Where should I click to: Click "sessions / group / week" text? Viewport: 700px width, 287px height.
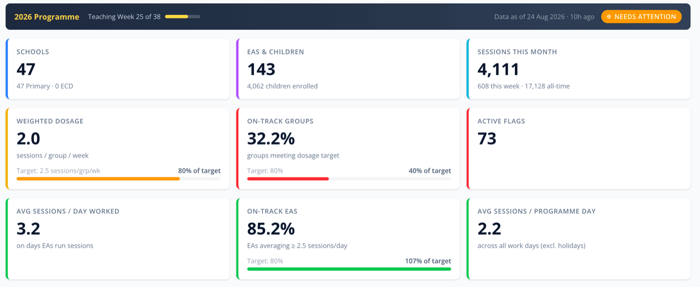[52, 155]
